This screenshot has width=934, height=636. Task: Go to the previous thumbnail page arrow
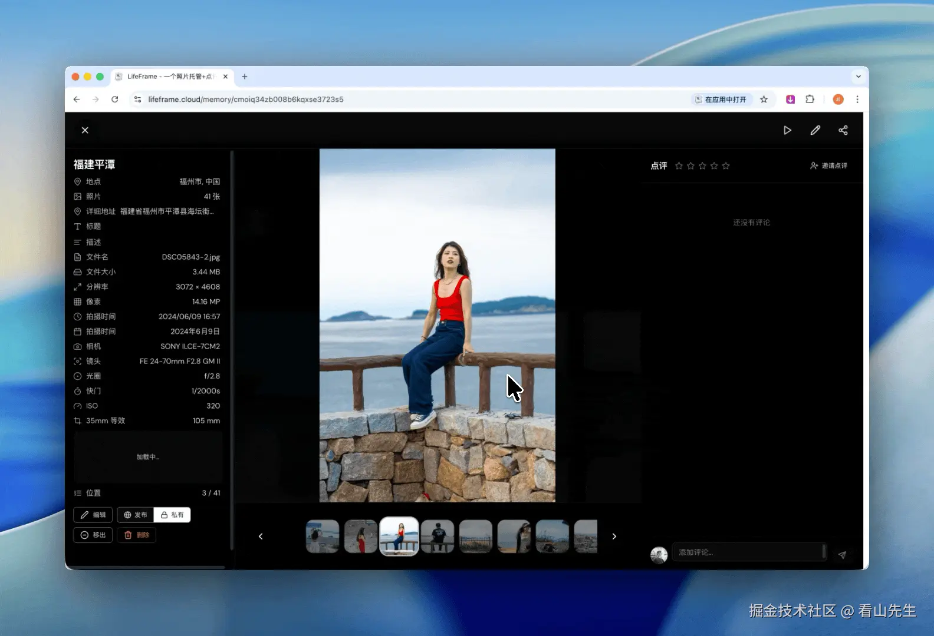coord(261,536)
